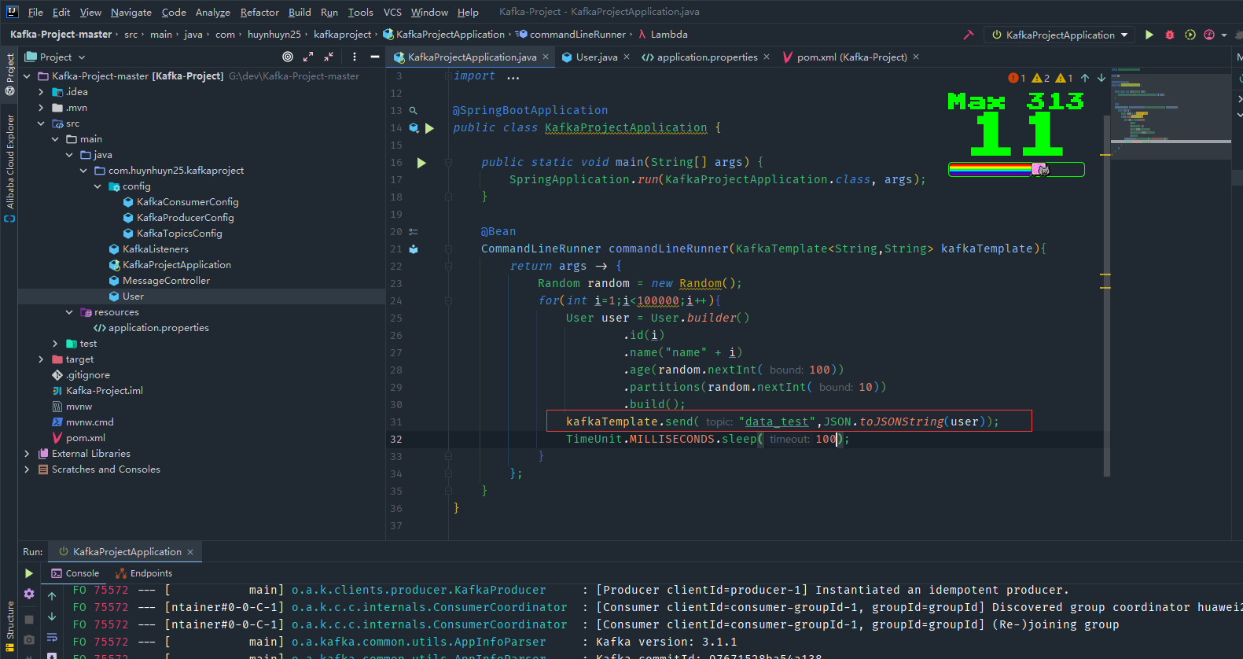
Task: Open the Refactor menu
Action: (x=259, y=12)
